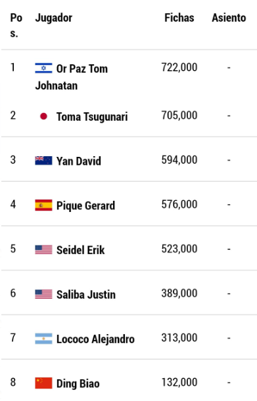Sort by the Jugador column header
Viewport: 257px width, 401px height.
pos(53,18)
